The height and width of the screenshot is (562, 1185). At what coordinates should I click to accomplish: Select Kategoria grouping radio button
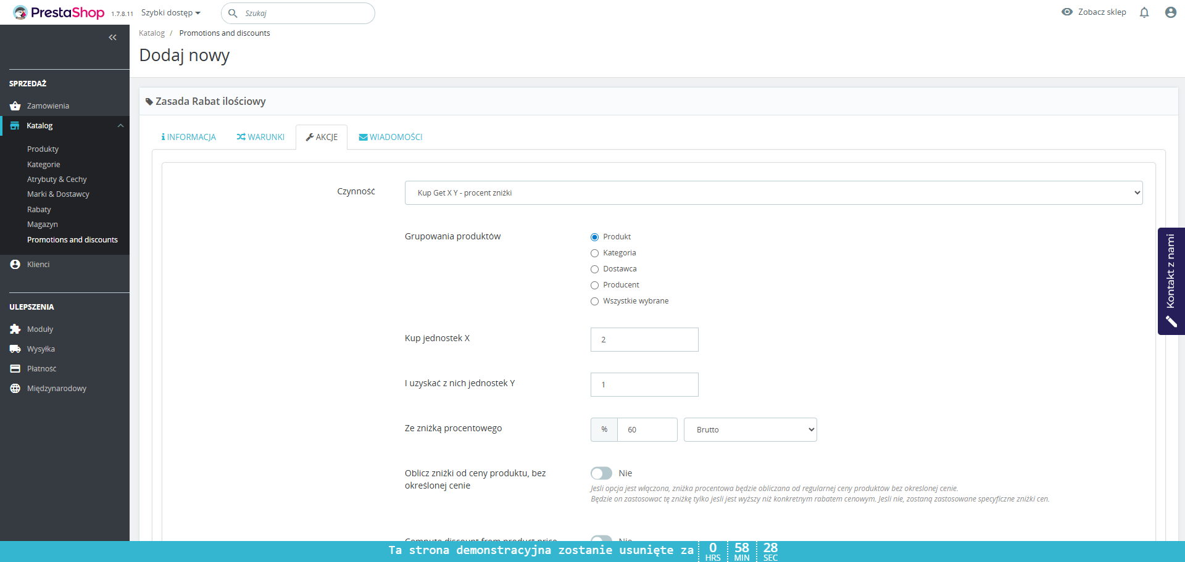click(594, 253)
